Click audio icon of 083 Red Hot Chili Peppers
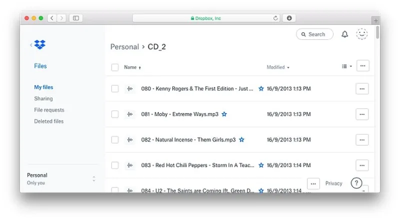The image size is (400, 221). pyautogui.click(x=130, y=165)
